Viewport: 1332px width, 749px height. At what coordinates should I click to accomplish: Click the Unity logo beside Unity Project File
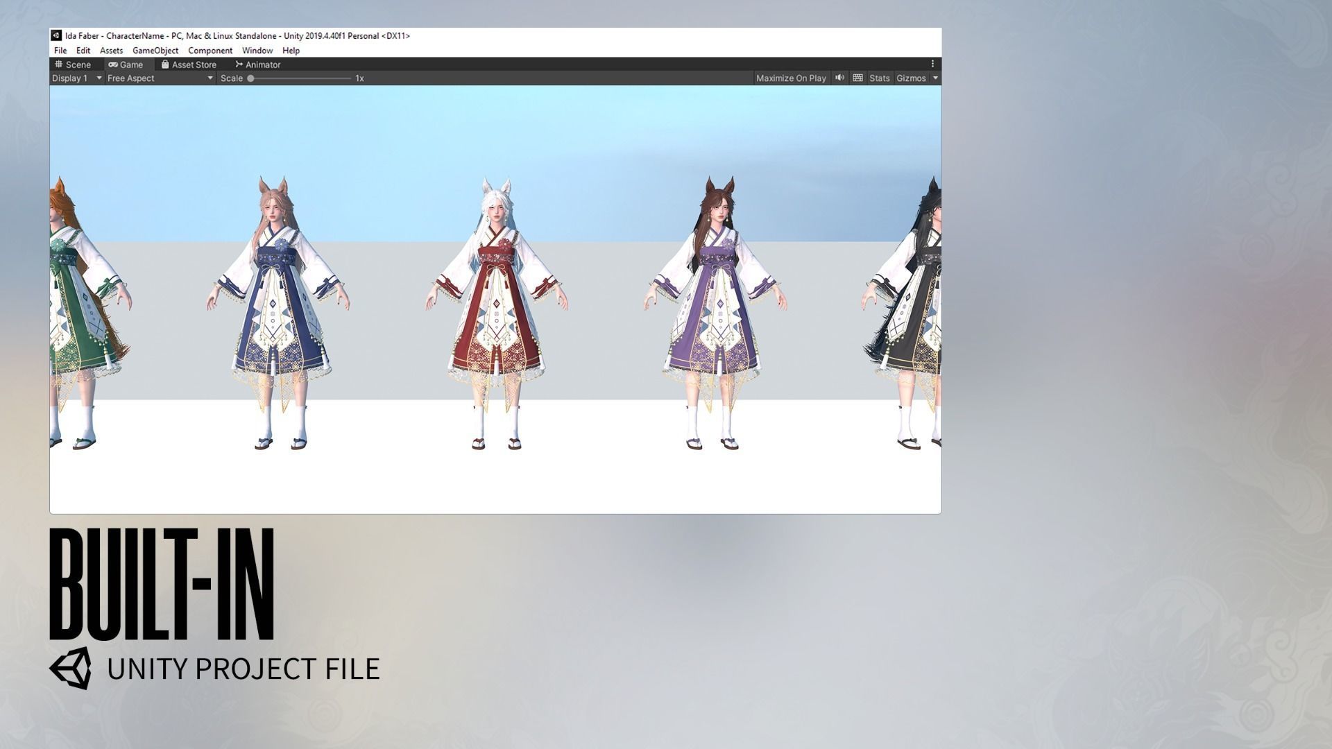(70, 669)
